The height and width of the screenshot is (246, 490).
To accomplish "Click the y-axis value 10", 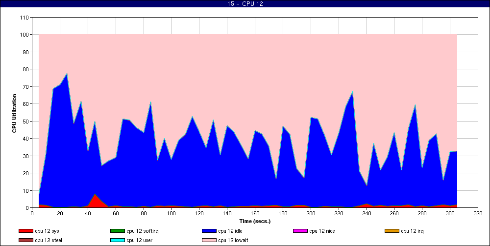I will (x=27, y=190).
